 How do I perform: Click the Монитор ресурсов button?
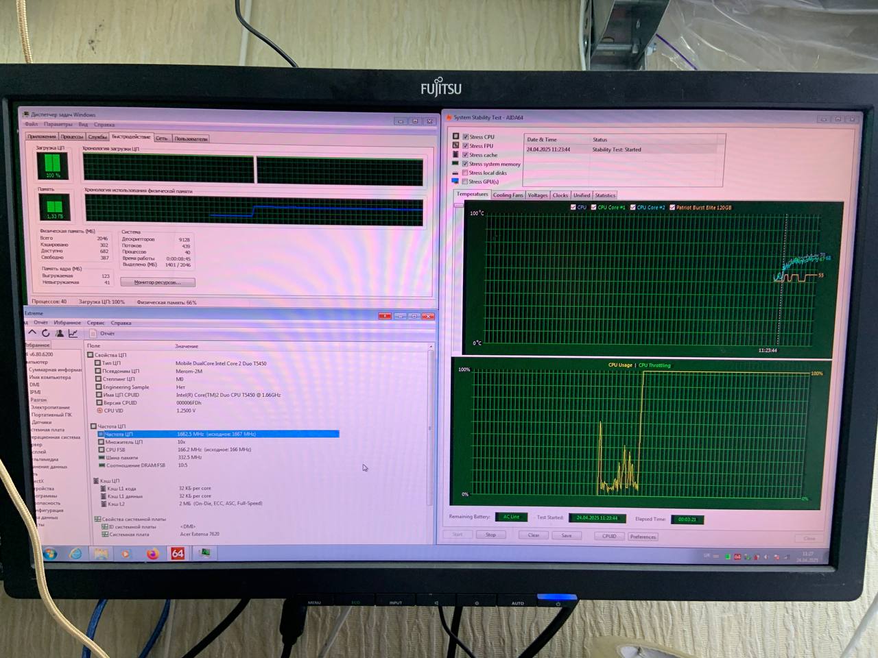click(x=157, y=282)
